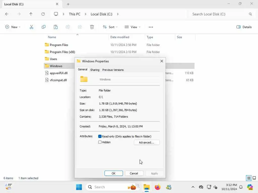Click the Name column header
This screenshot has height=193, width=258.
pos(52,37)
